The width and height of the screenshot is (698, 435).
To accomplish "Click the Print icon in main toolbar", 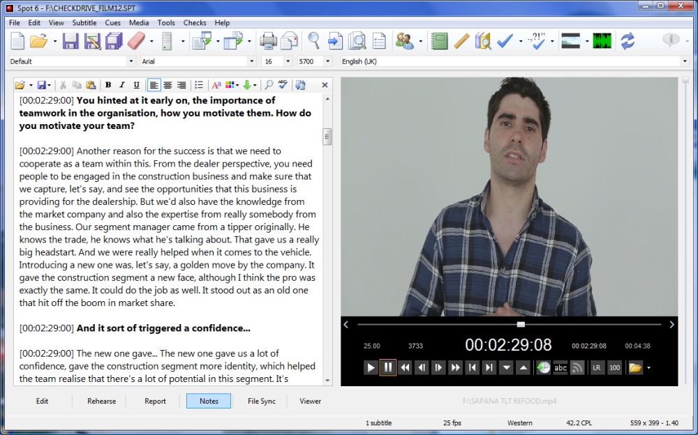I will [268, 41].
